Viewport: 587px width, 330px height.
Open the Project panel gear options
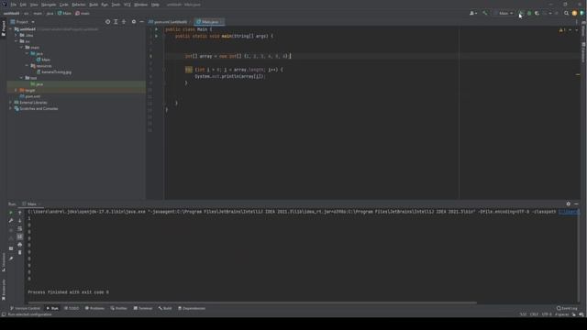pyautogui.click(x=134, y=22)
